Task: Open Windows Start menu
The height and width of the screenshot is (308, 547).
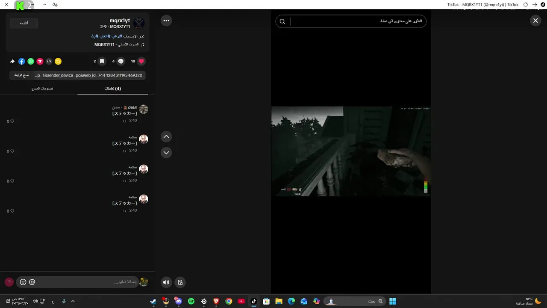Action: click(393, 301)
